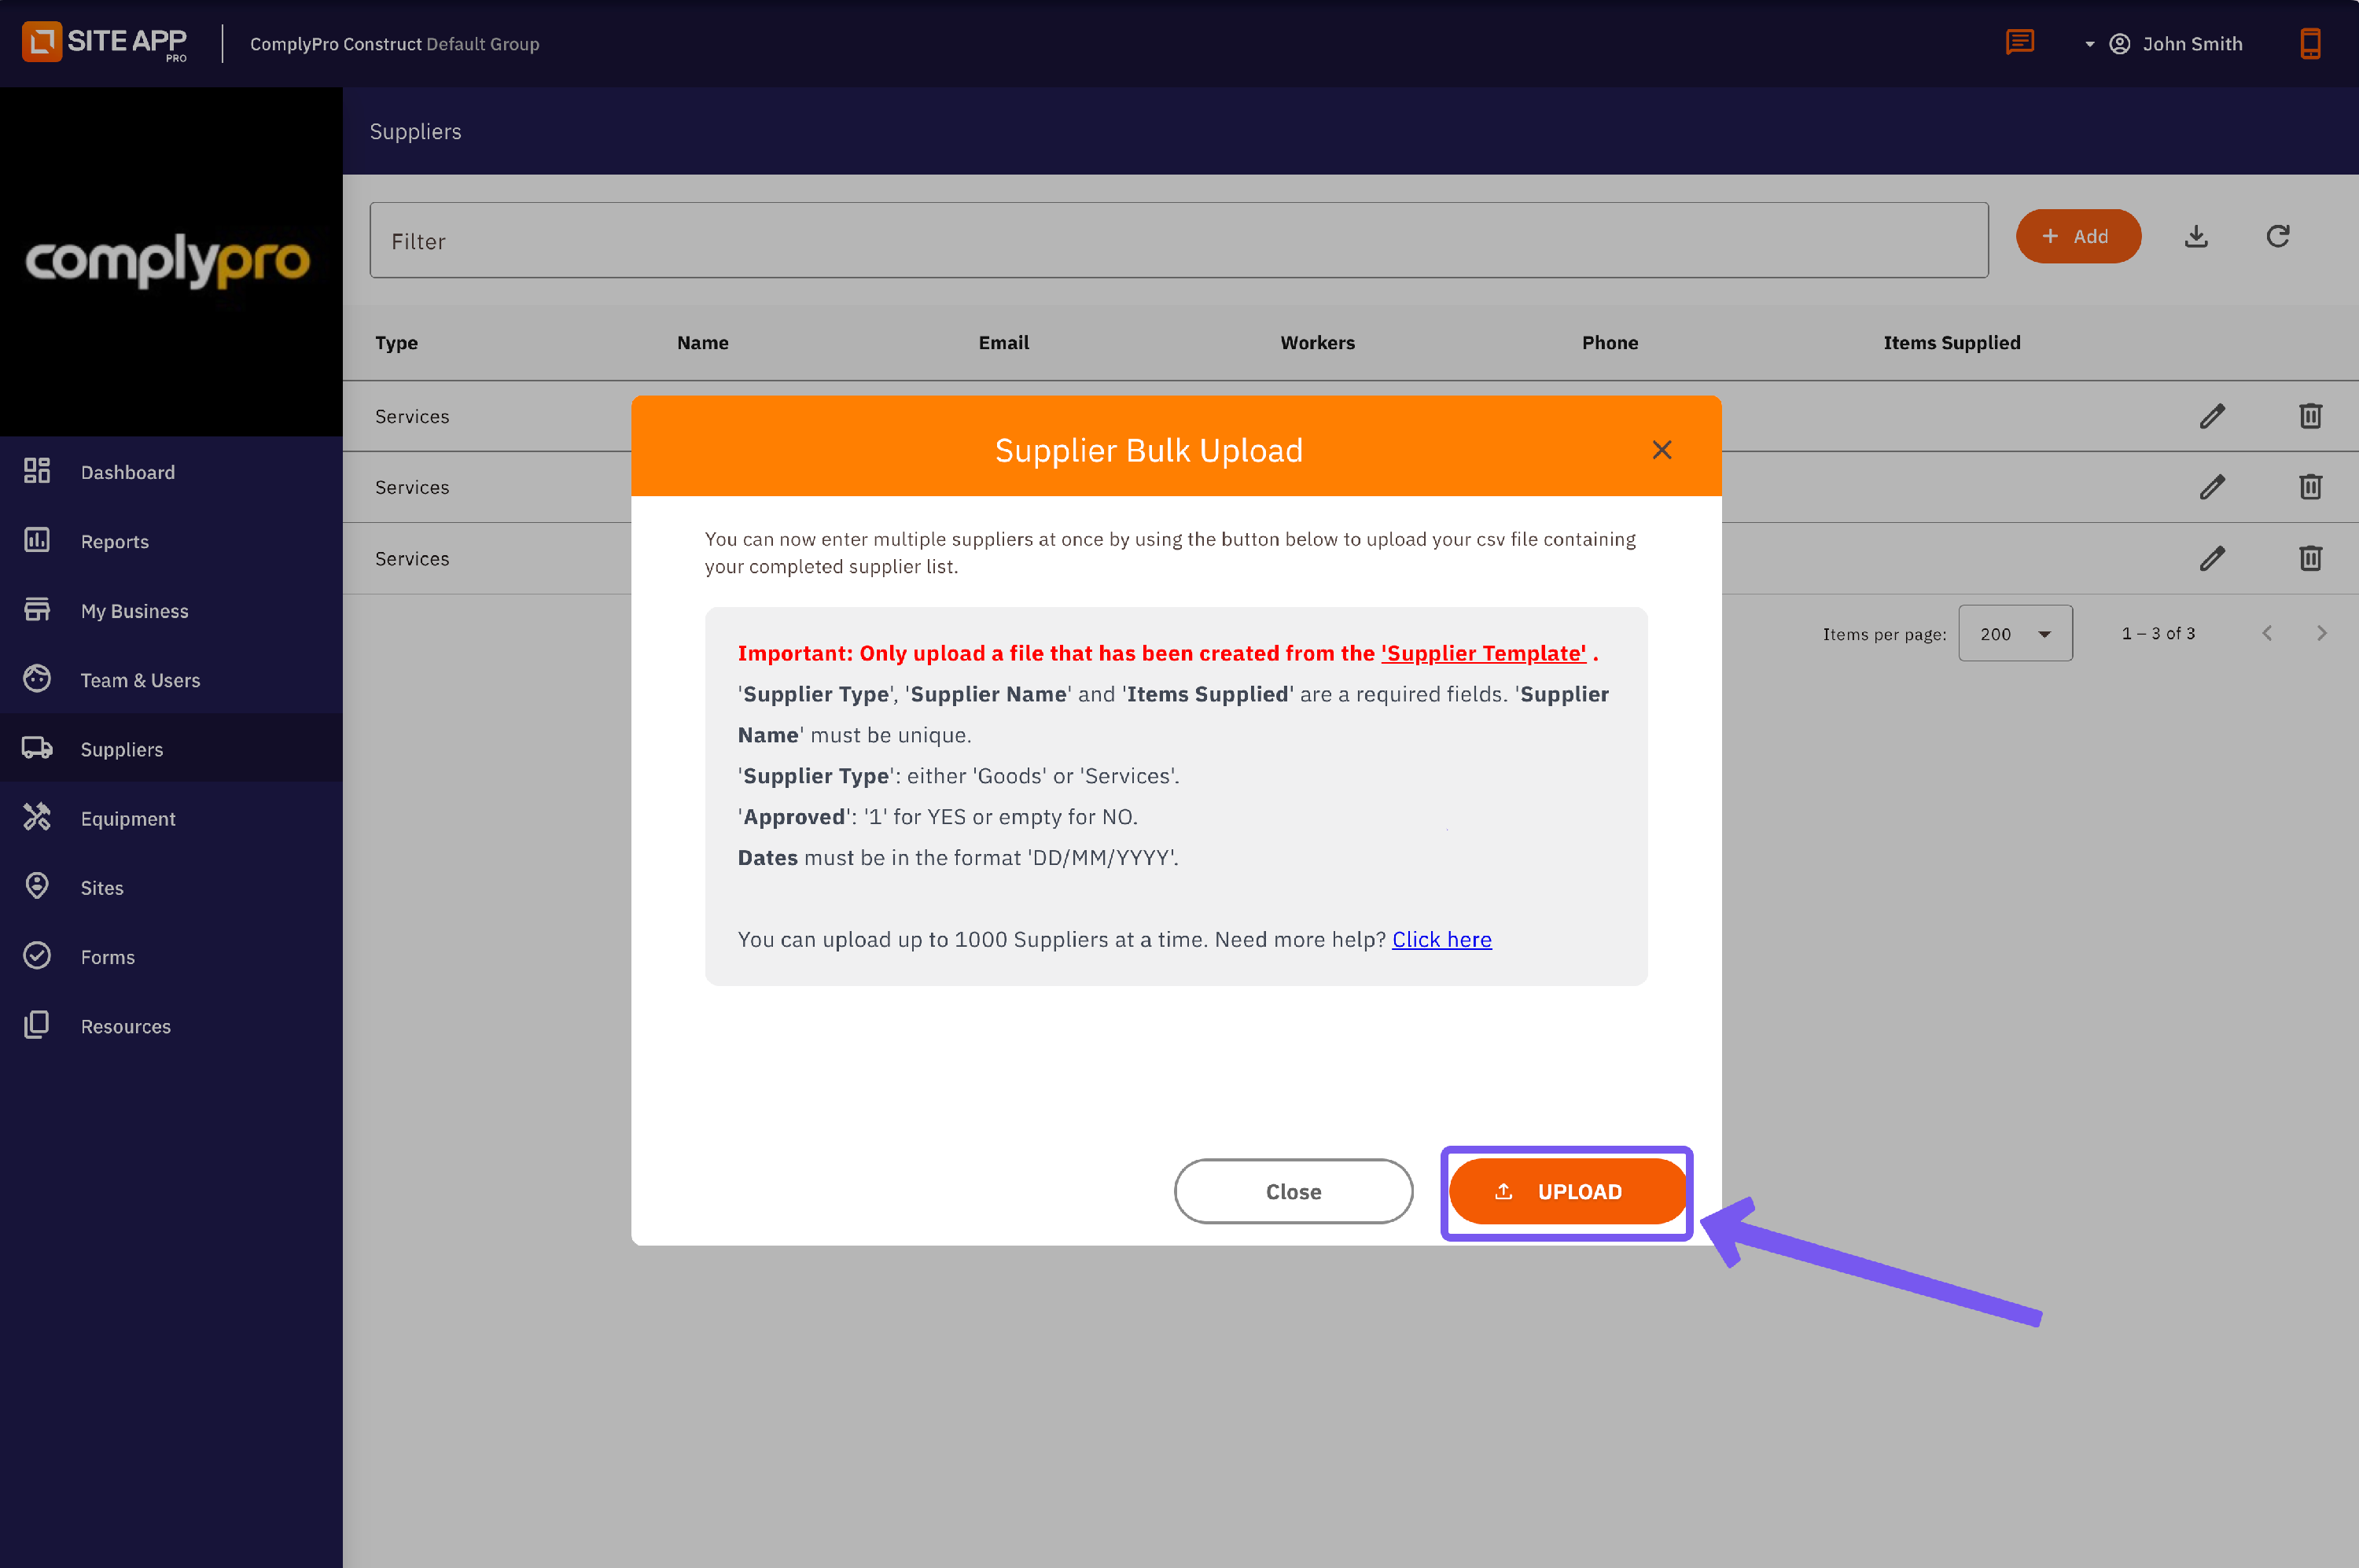Open the Equipment sidebar item

(128, 818)
